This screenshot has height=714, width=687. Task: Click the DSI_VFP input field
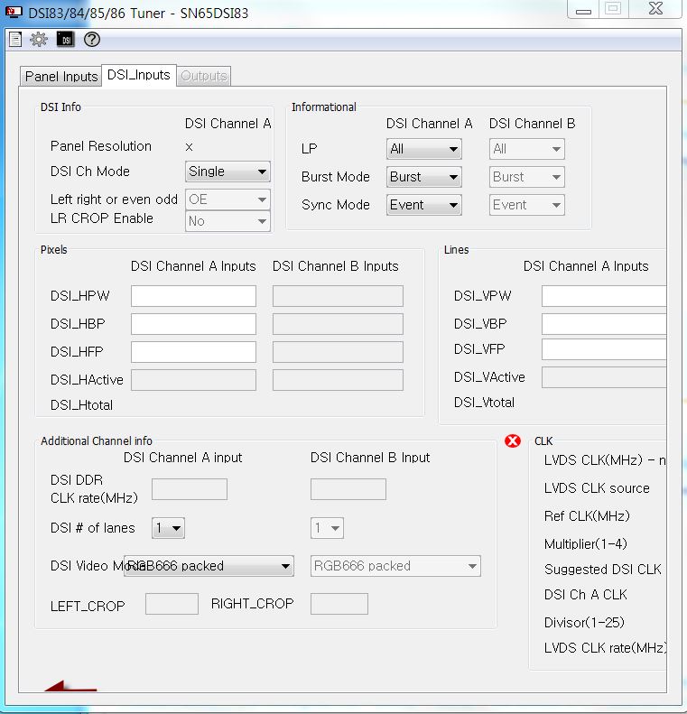pyautogui.click(x=604, y=349)
